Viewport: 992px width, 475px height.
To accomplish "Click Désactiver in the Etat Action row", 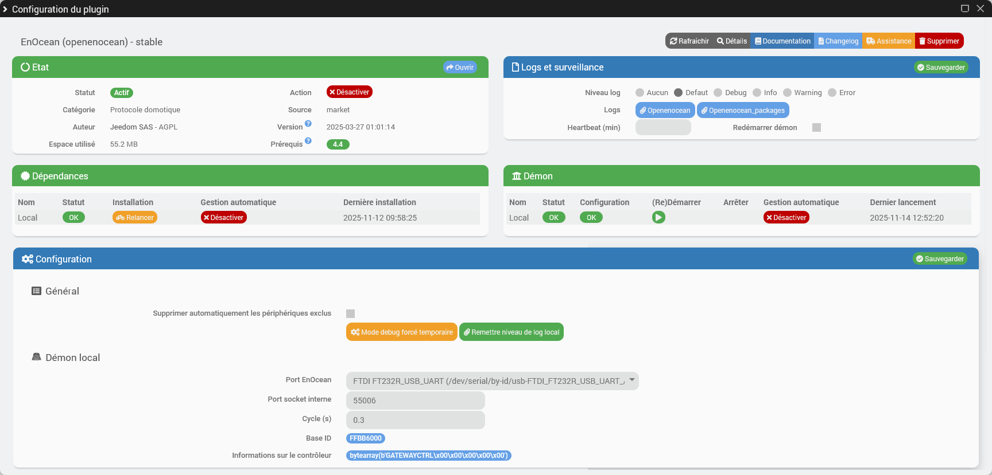I will [350, 92].
